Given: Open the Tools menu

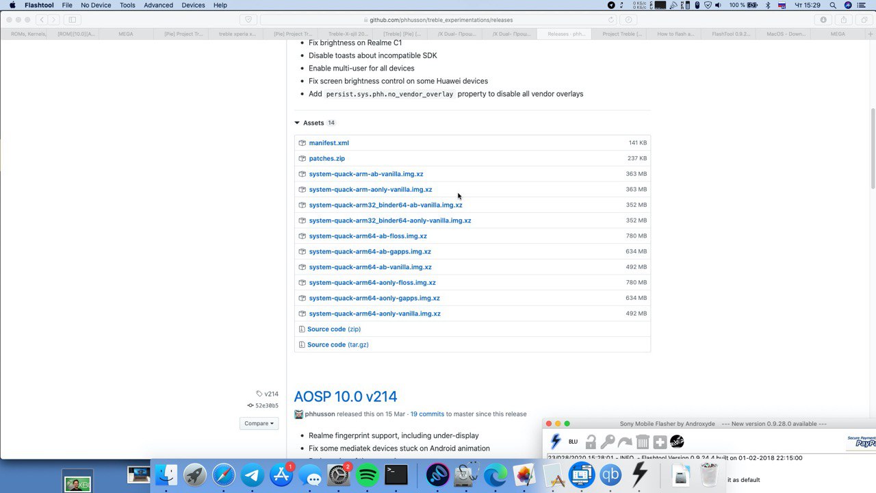Looking at the screenshot, I should coord(127,5).
